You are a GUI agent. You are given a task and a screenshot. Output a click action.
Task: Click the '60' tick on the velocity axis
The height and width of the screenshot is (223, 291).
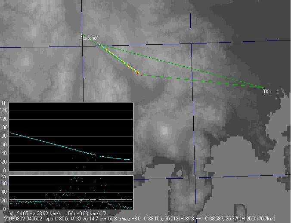pyautogui.click(x=4, y=183)
